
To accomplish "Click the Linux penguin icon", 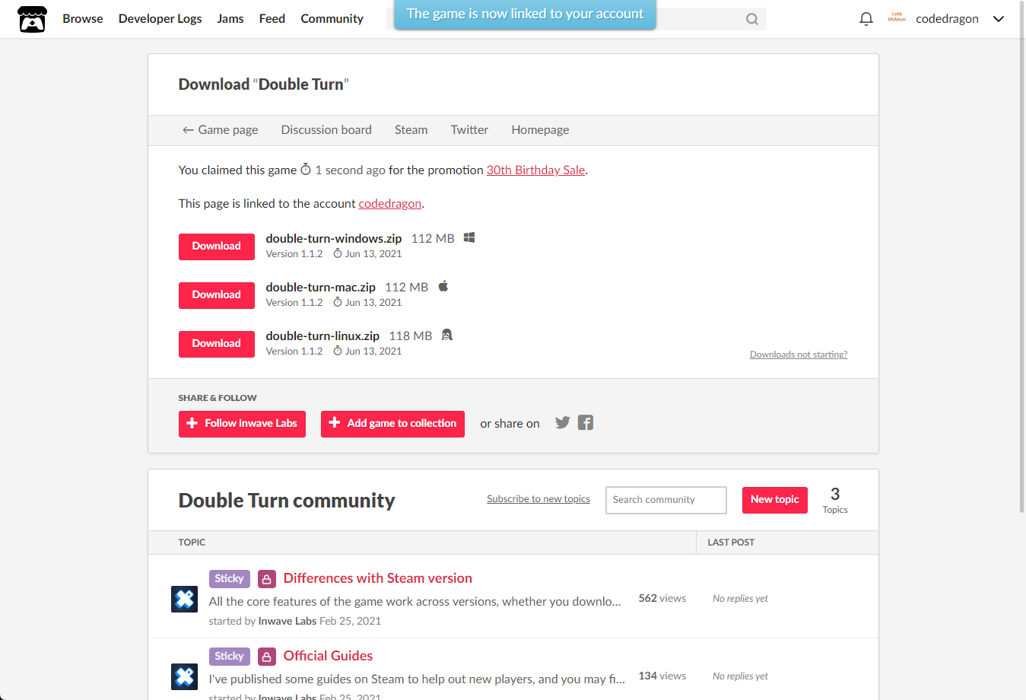I will coord(447,335).
